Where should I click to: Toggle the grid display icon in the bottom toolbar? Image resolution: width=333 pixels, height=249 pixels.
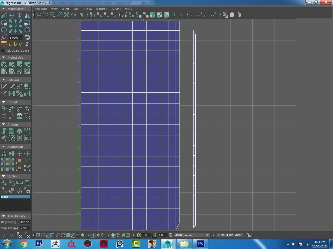click(x=93, y=235)
